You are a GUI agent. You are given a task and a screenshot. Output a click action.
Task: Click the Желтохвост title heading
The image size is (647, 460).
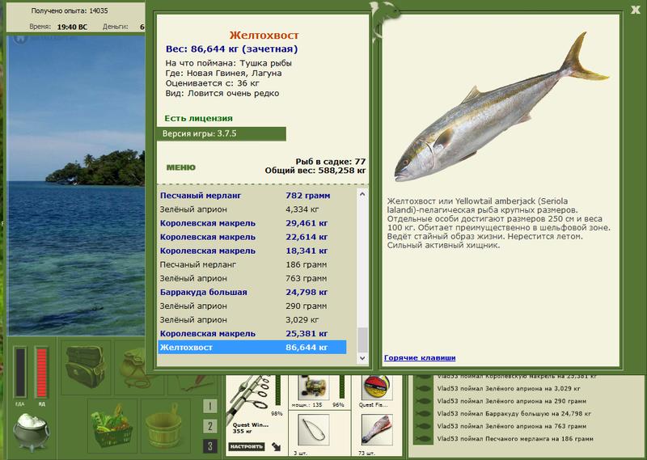(264, 35)
